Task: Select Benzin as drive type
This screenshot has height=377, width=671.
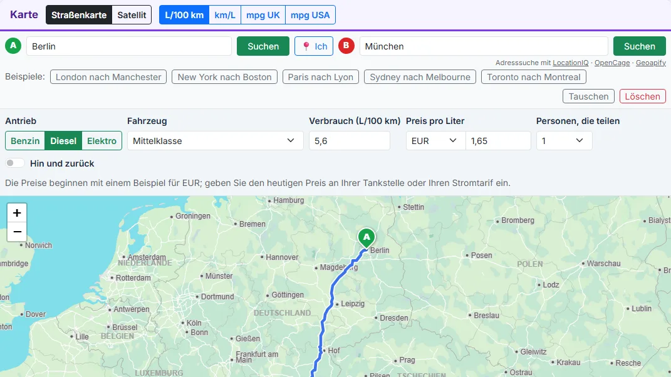Action: [25, 141]
